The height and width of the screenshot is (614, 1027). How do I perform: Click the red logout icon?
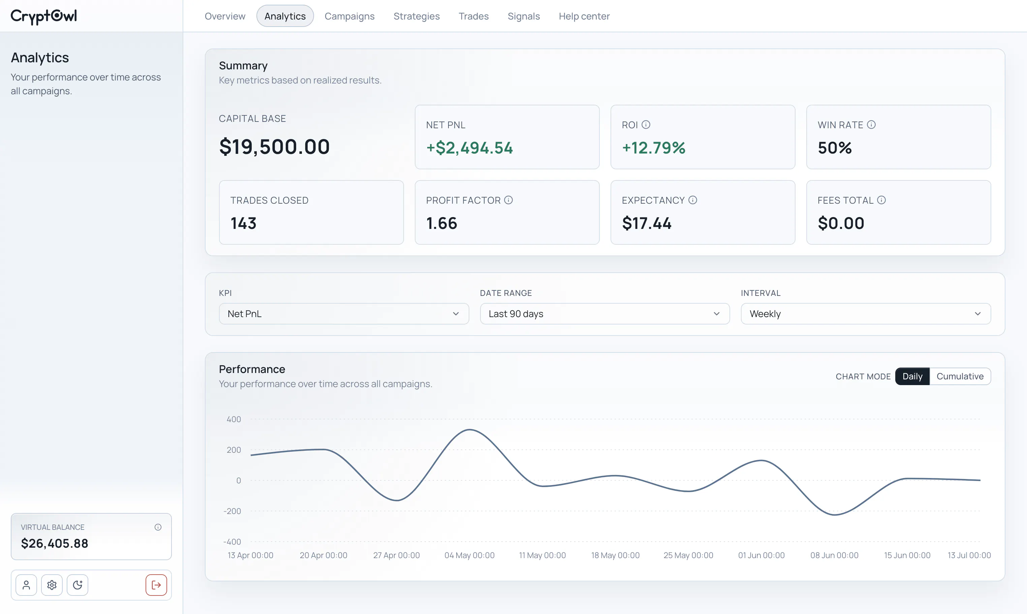tap(156, 585)
